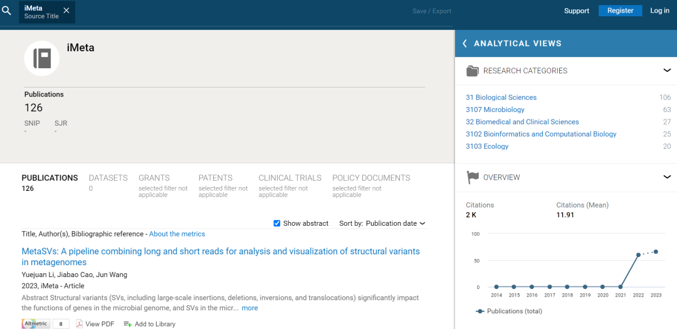Click the Log in link
The height and width of the screenshot is (329, 677).
point(659,11)
